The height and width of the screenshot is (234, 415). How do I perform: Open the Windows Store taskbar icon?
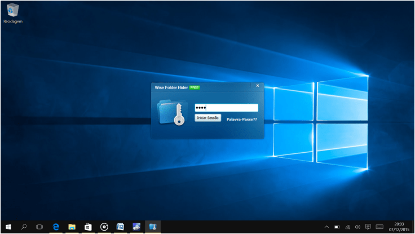pos(88,227)
